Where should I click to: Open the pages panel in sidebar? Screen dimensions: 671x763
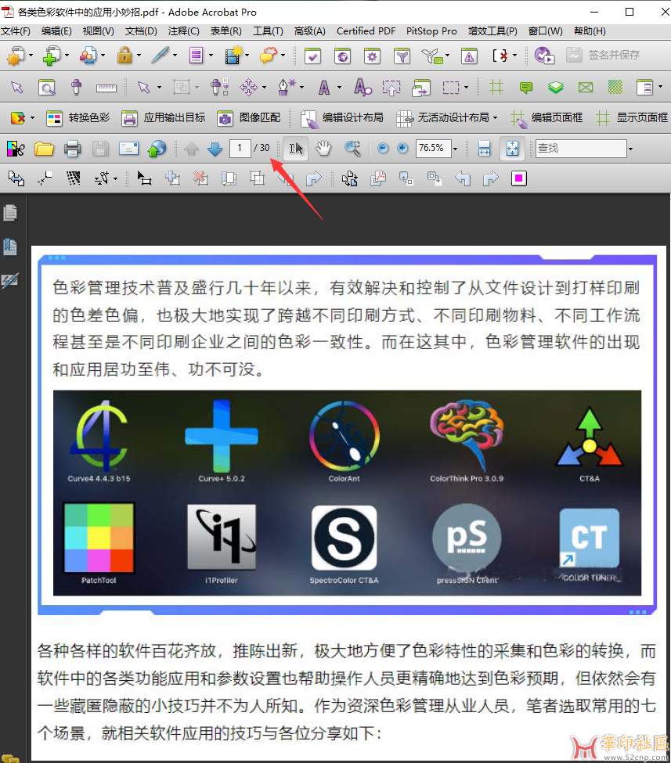tap(10, 213)
